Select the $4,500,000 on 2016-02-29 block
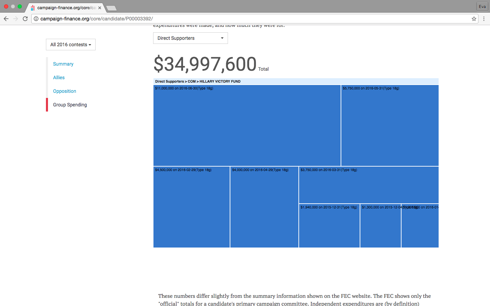This screenshot has height=306, width=490. 191,207
